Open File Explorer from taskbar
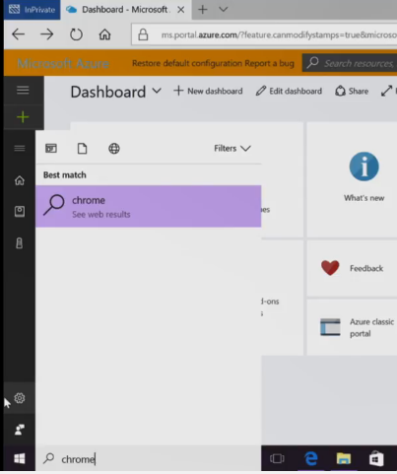 (344, 458)
